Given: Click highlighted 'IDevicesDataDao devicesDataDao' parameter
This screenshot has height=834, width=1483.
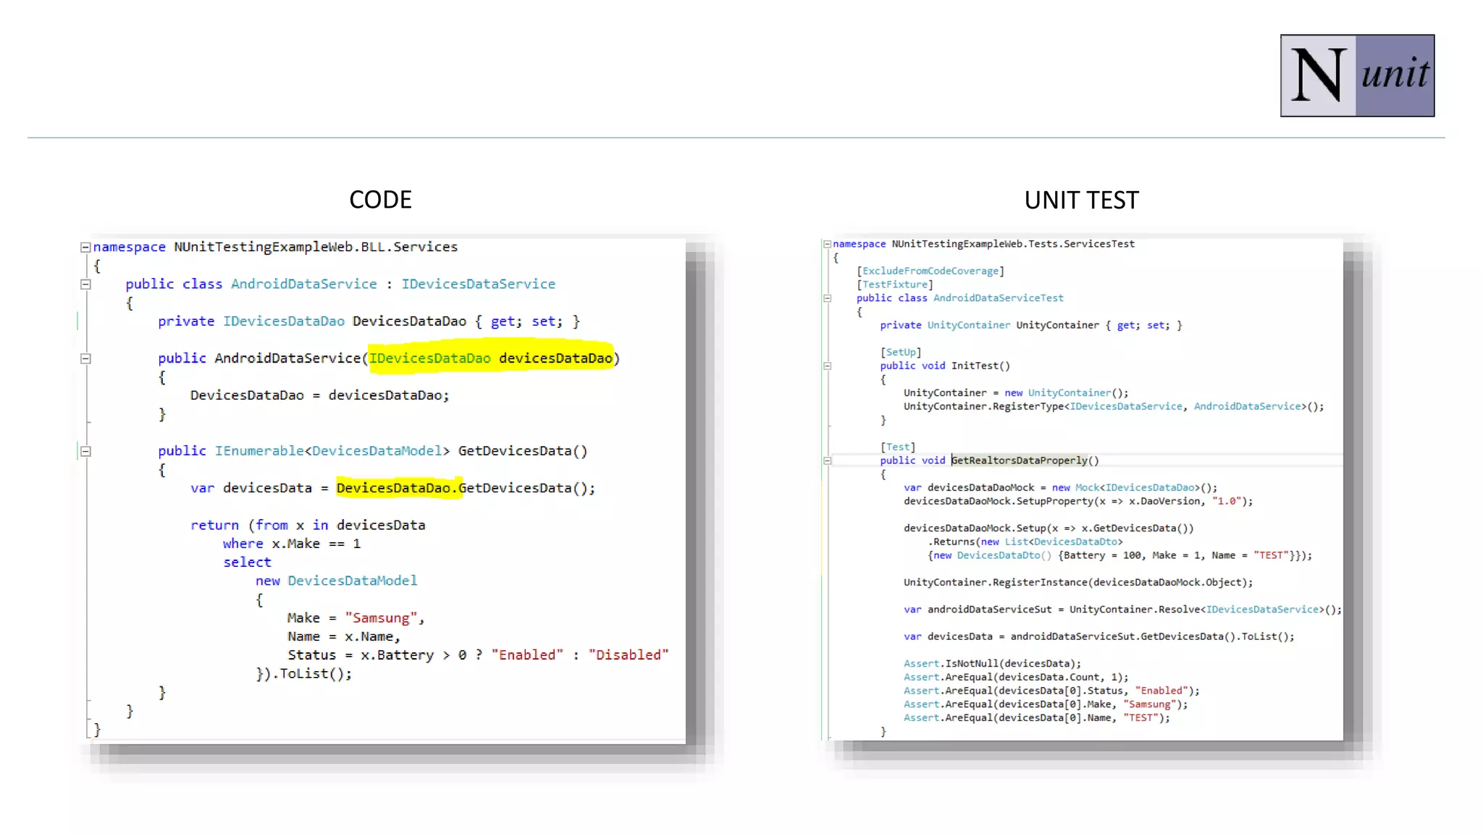Looking at the screenshot, I should pos(491,358).
